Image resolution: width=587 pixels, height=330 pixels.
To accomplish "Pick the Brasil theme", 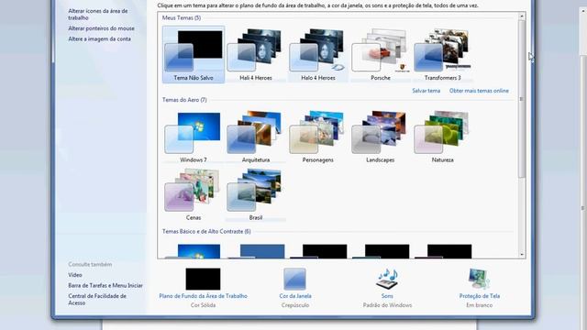I will pos(256,194).
